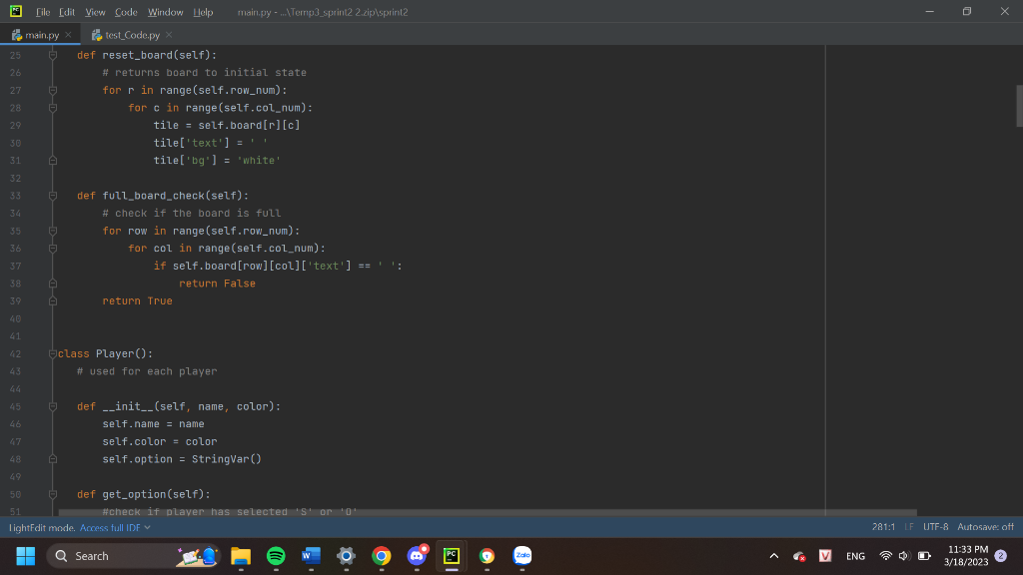The image size is (1023, 575).
Task: Click the taskbar Search box
Action: pos(134,556)
